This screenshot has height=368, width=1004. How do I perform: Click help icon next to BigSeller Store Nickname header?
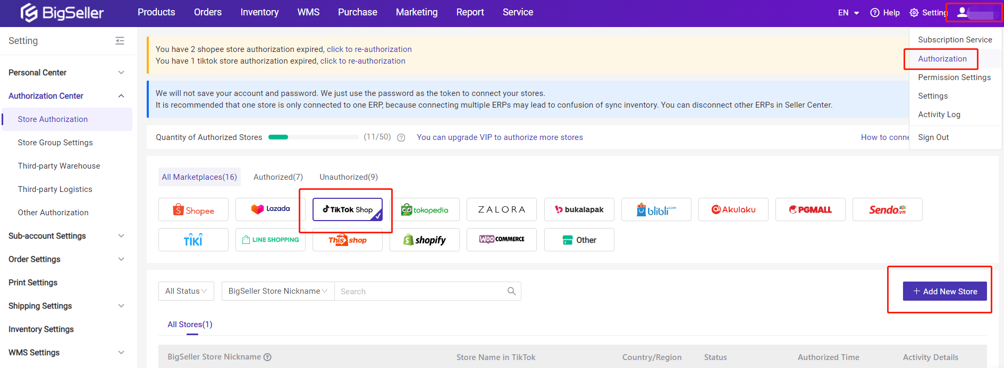268,357
